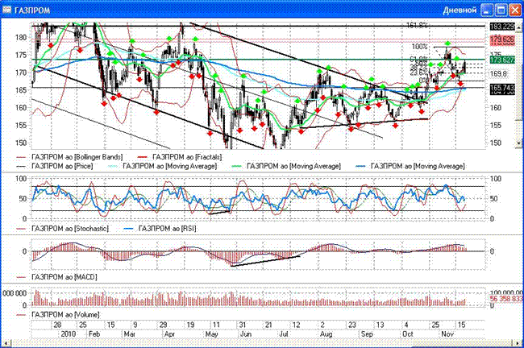
Task: Select the Fractals legend entry
Action: (180, 157)
